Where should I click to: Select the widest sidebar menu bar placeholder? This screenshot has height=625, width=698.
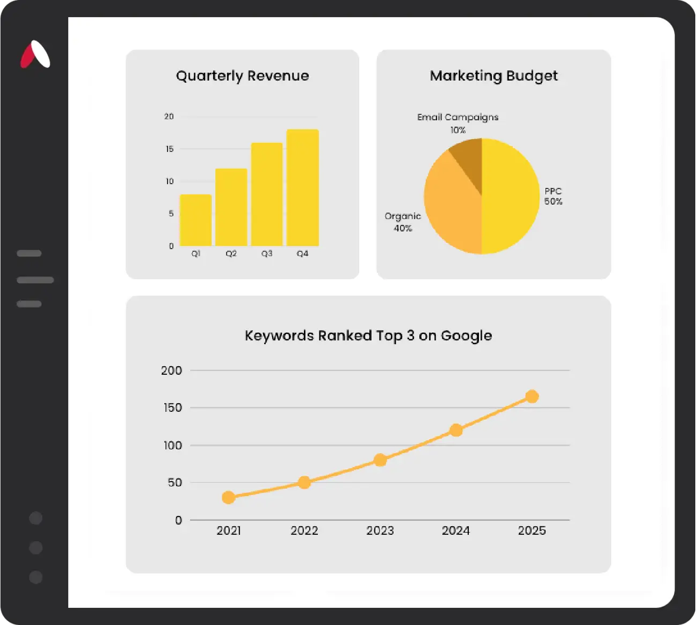click(x=35, y=280)
